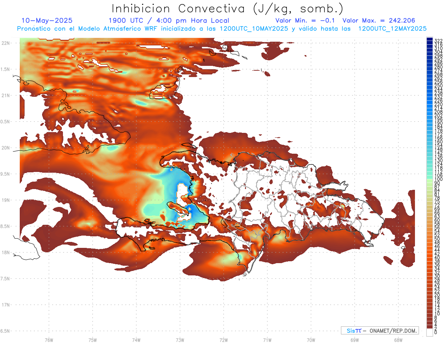Click the 'Pronostico con el Modelo Atmosferico WRF' forecast line
This screenshot has width=447, height=345.
pos(222,28)
